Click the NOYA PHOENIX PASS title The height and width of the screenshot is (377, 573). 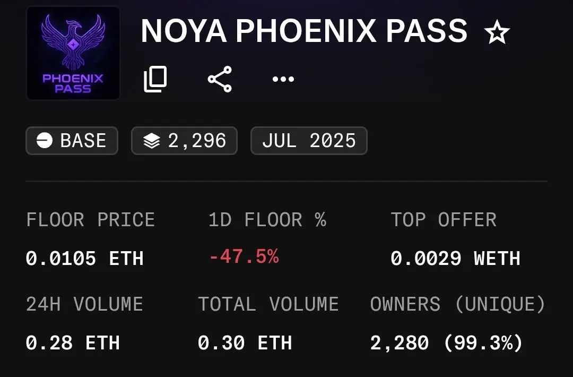(x=304, y=31)
